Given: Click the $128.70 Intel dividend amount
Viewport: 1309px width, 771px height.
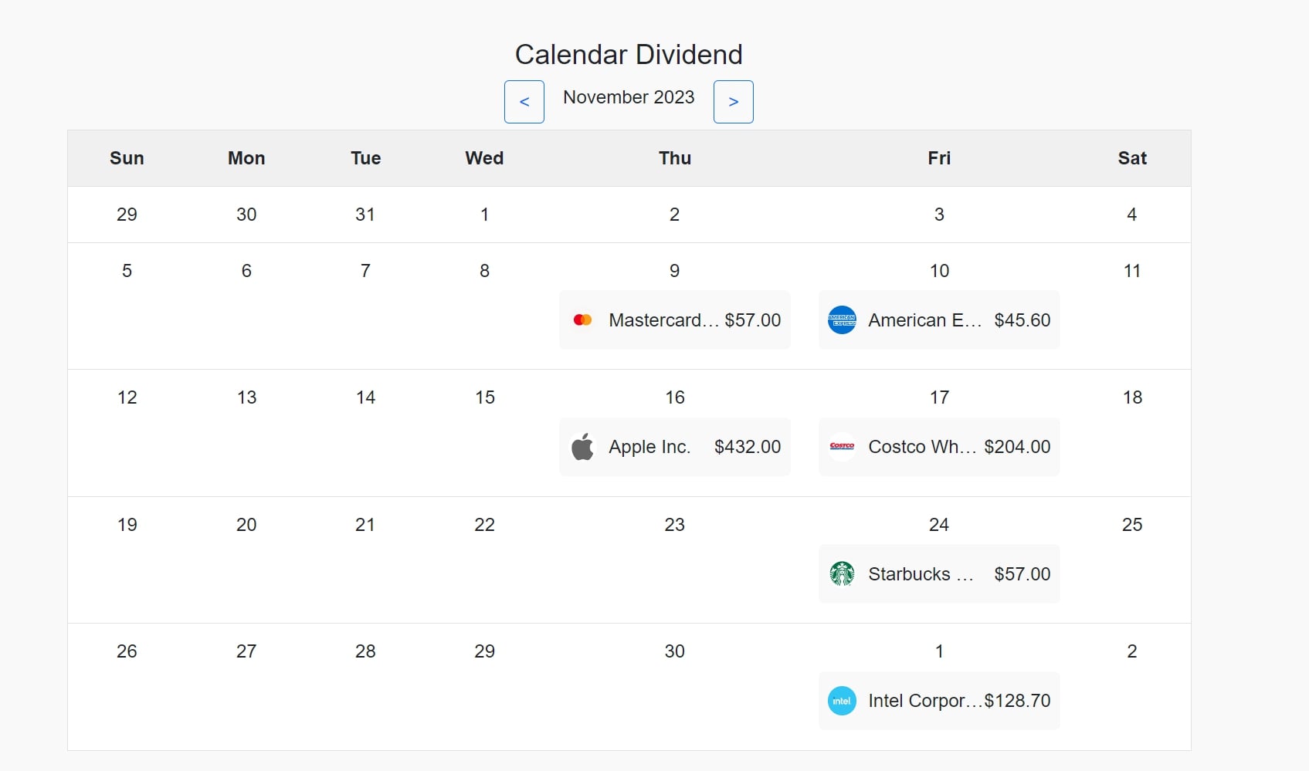Looking at the screenshot, I should click(1017, 701).
